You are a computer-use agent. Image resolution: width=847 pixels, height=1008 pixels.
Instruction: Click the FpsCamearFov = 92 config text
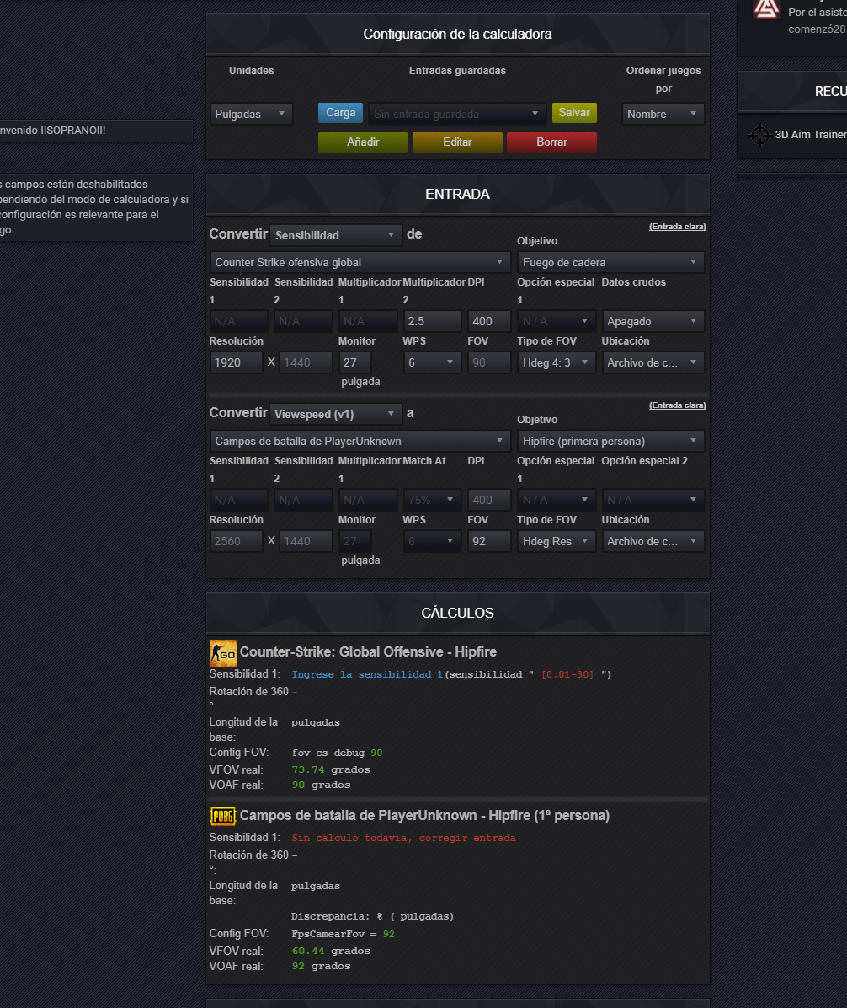(343, 934)
